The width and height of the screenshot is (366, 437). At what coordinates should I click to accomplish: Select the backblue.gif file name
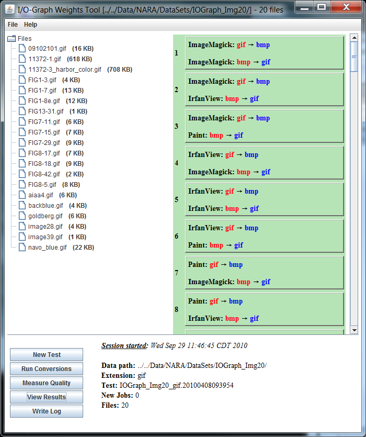(45, 205)
